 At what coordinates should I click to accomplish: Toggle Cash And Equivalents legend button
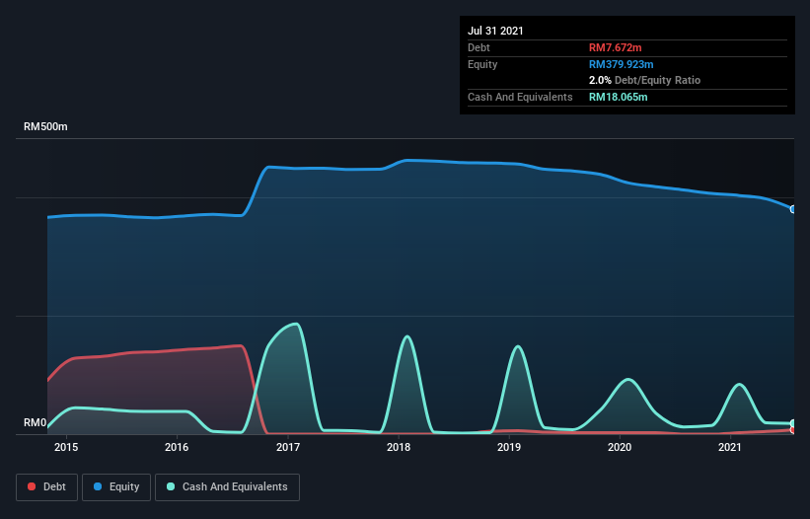pyautogui.click(x=227, y=487)
